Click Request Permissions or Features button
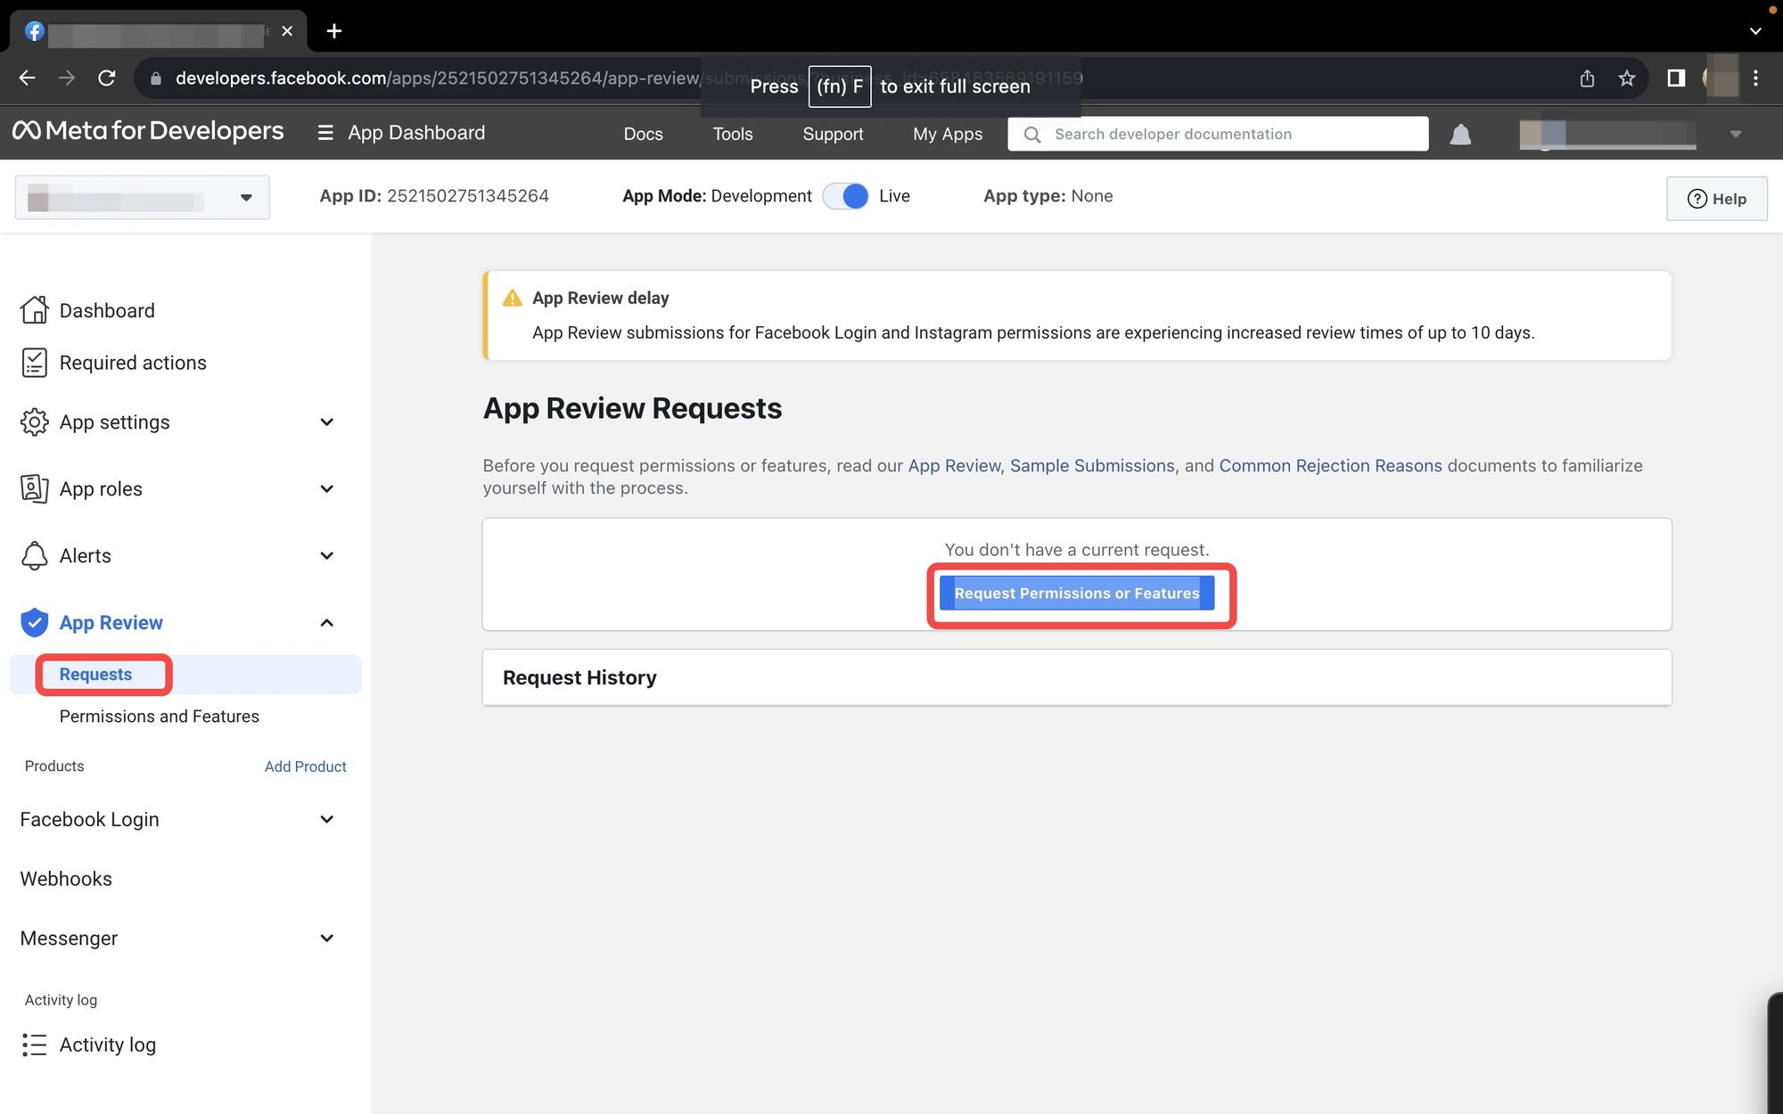Viewport: 1783px width, 1114px height. point(1077,594)
